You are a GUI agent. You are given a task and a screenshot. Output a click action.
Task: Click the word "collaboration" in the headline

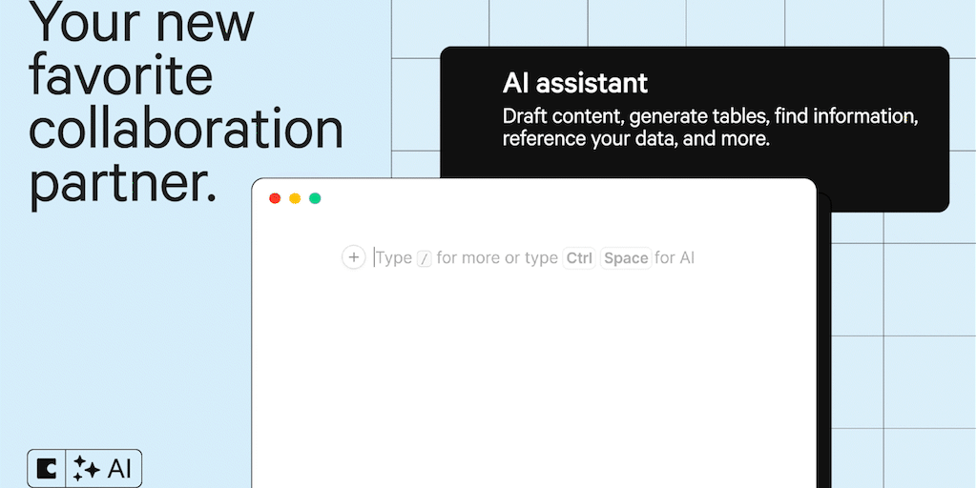[x=185, y=129]
